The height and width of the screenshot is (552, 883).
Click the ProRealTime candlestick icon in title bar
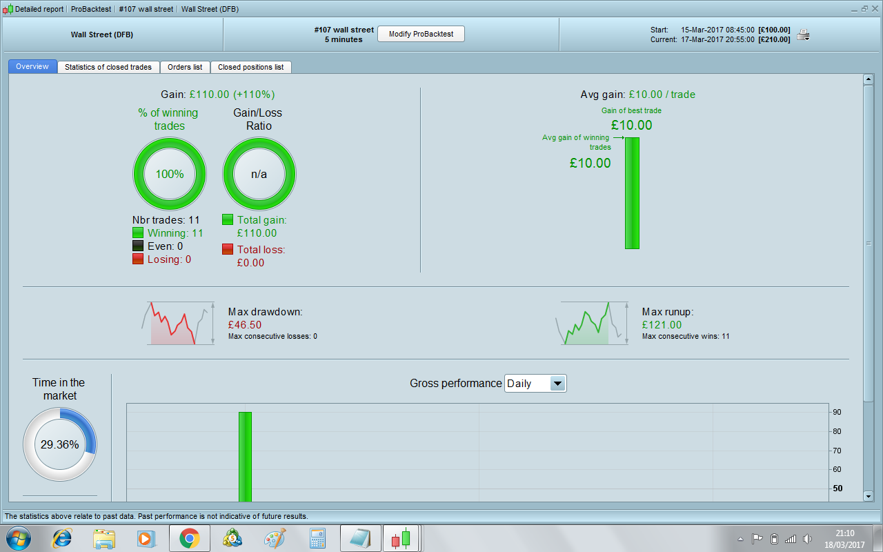click(8, 10)
